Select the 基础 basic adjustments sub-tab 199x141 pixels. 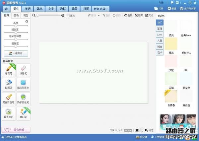(x=7, y=15)
